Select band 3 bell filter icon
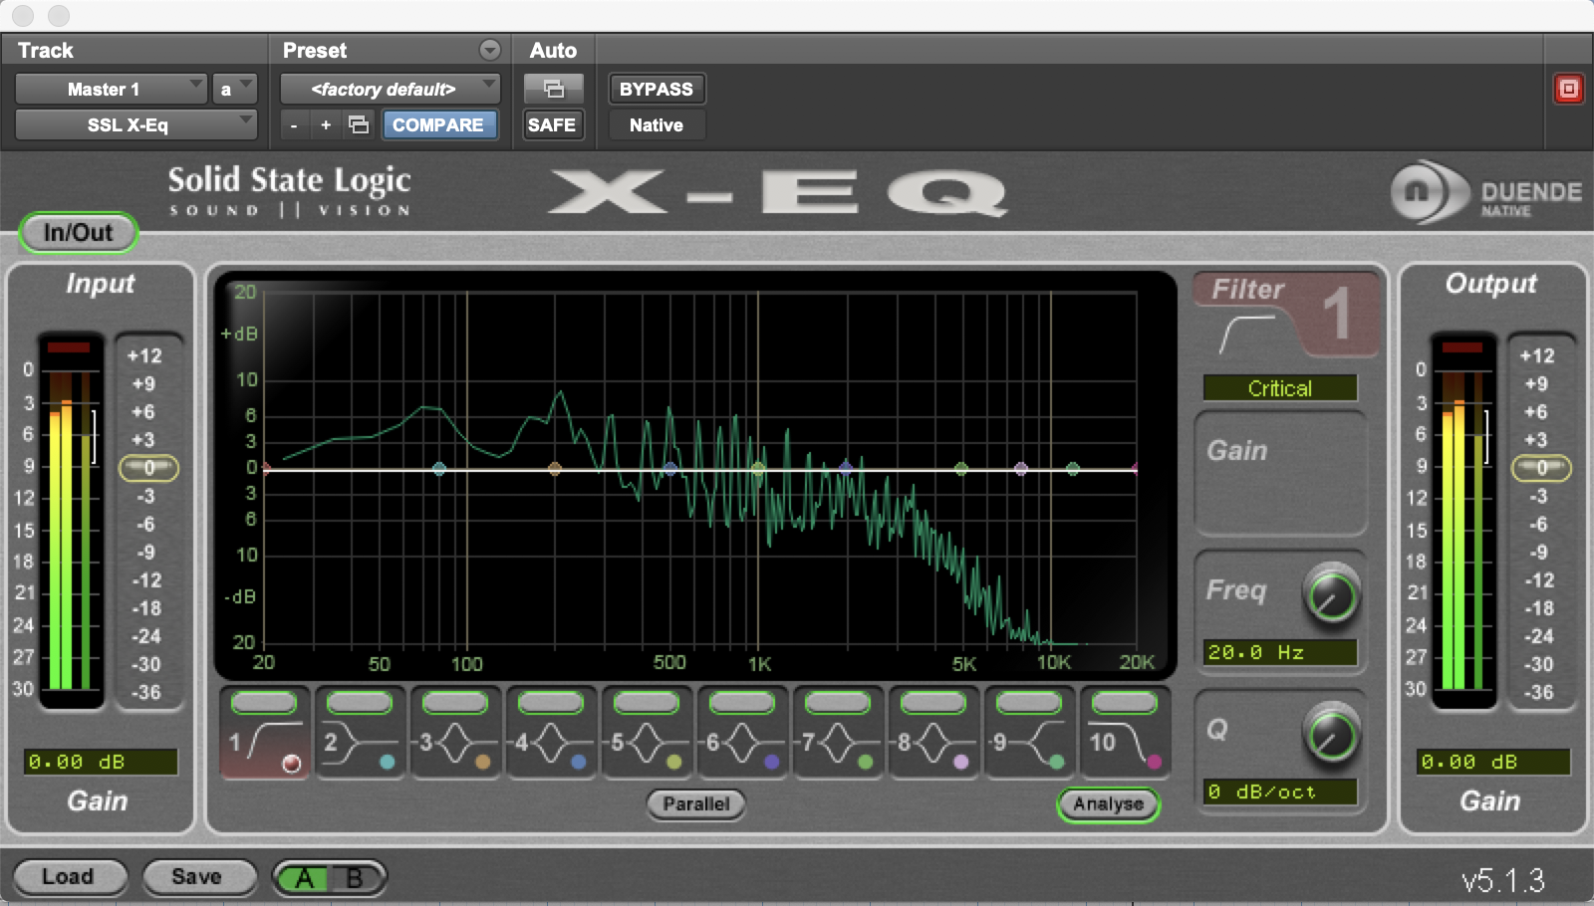Viewport: 1594px width, 906px height. [455, 744]
